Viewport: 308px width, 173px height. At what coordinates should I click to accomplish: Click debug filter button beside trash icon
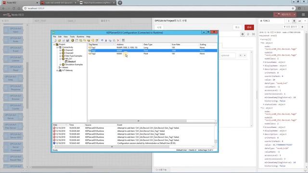[291, 27]
